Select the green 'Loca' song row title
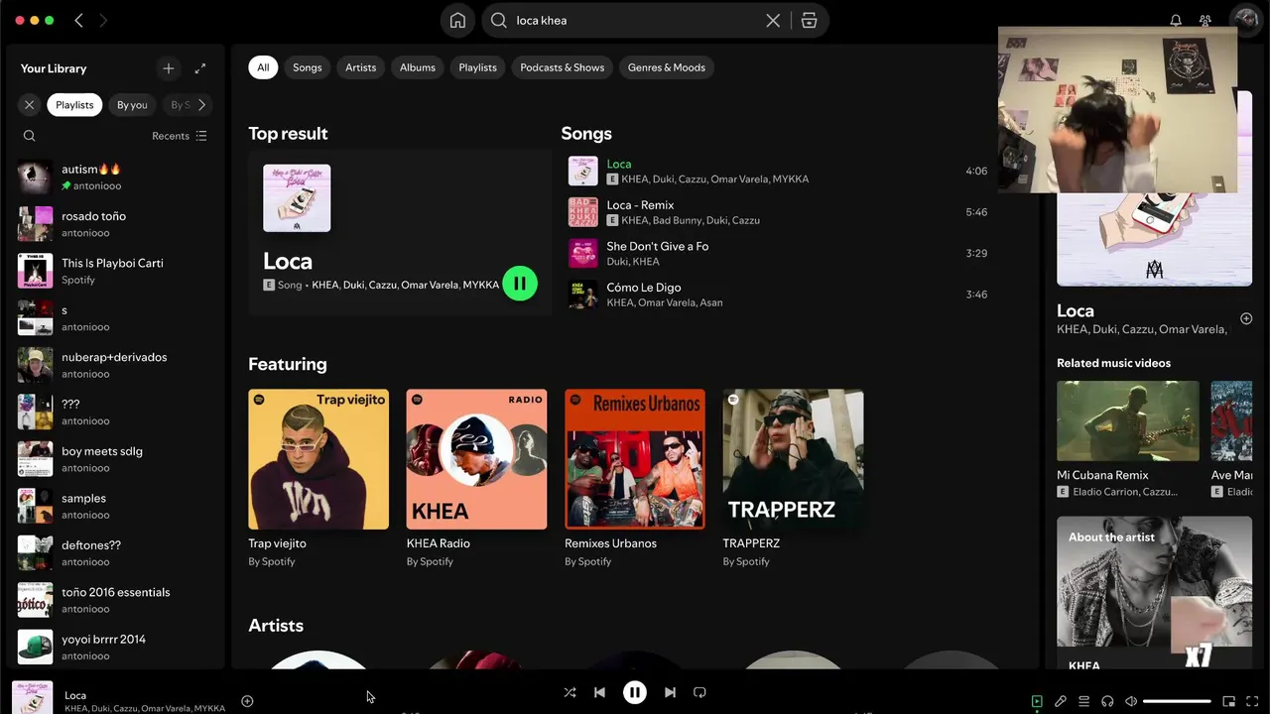Image resolution: width=1270 pixels, height=714 pixels. (x=619, y=164)
